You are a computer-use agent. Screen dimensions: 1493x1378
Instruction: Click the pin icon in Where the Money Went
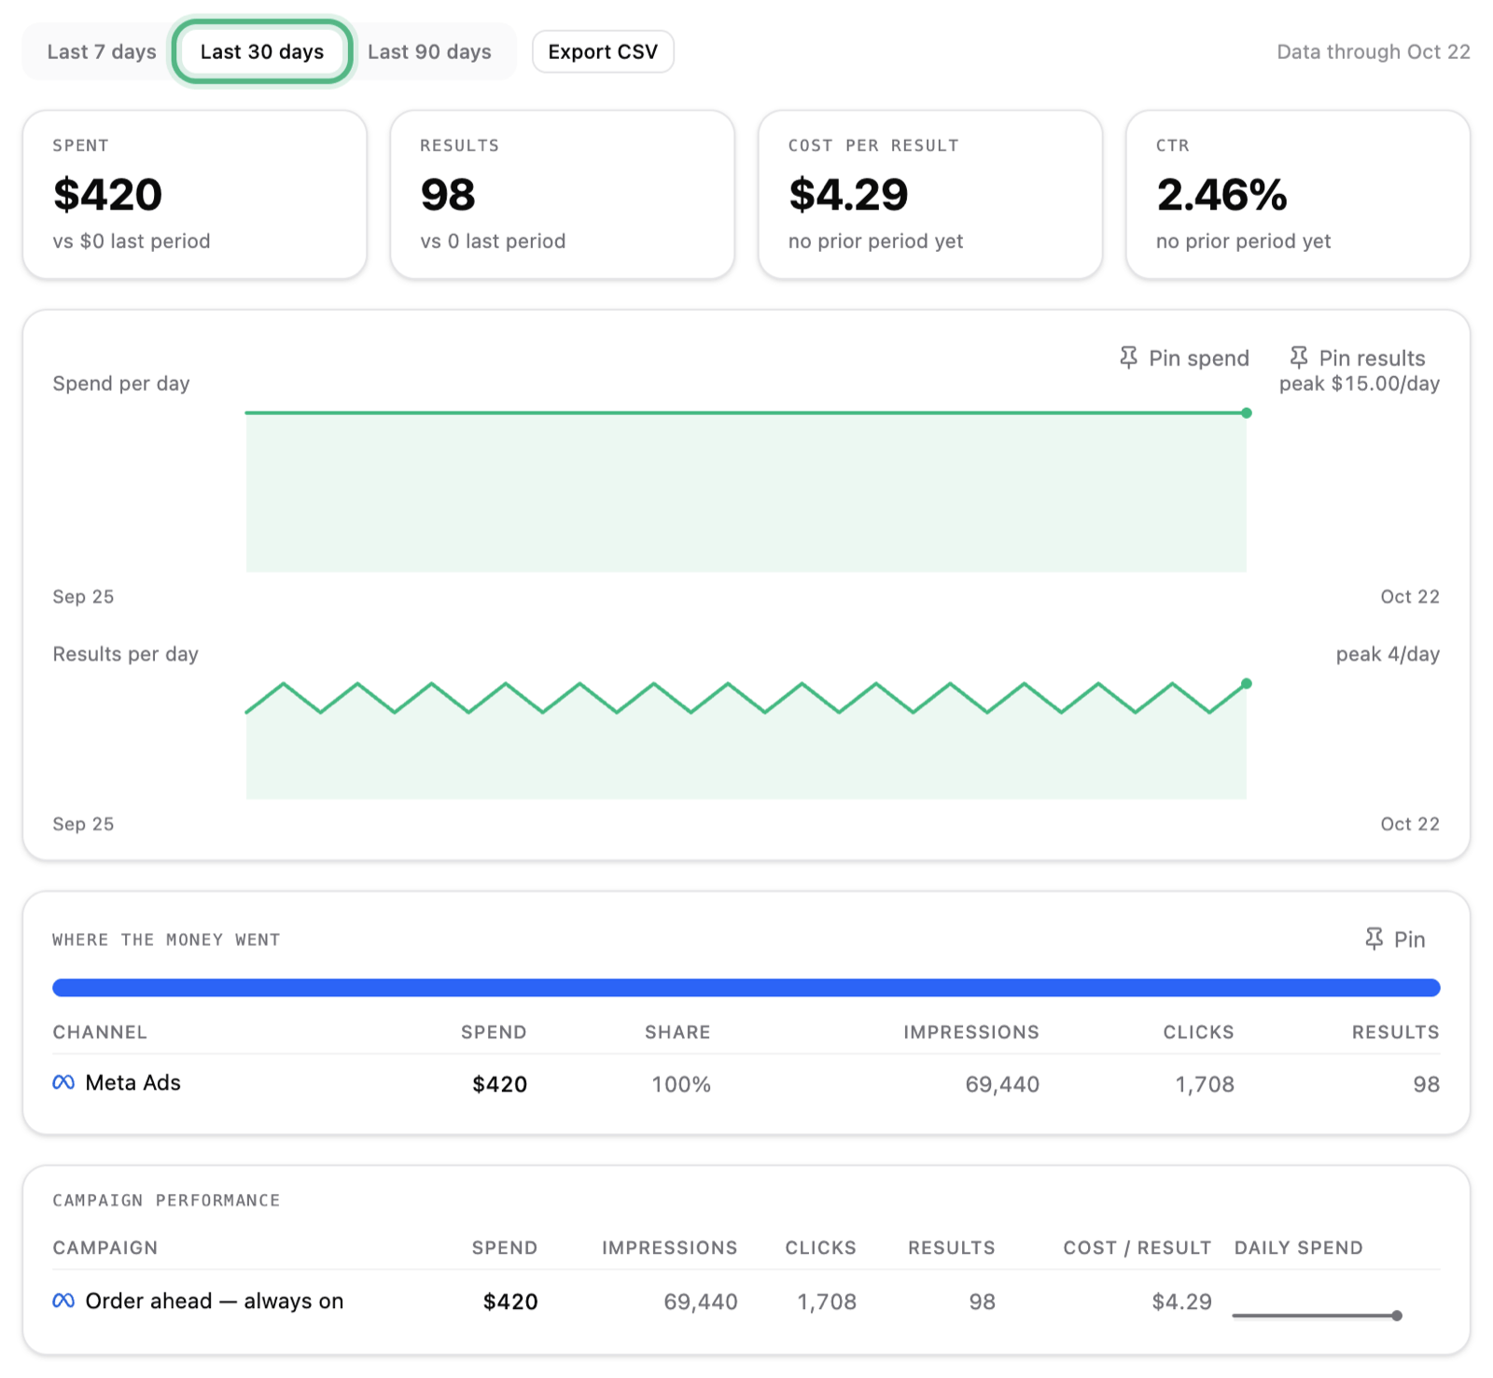click(1374, 939)
